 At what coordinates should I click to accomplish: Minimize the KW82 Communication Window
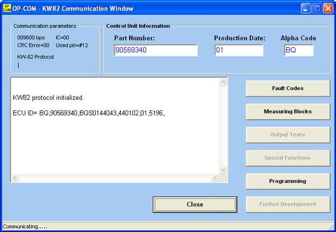(306, 8)
